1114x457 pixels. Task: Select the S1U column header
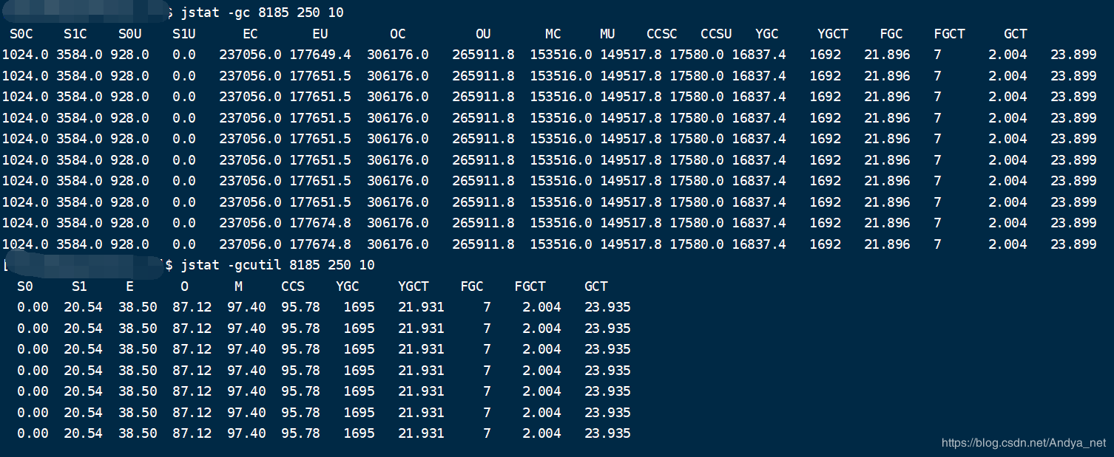(184, 34)
